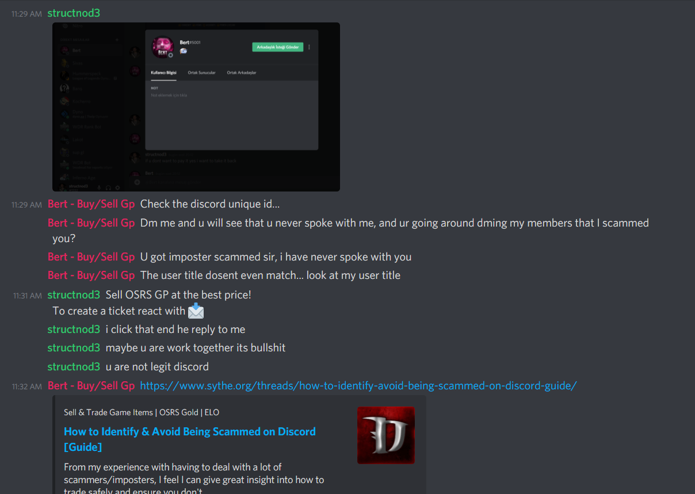Image resolution: width=695 pixels, height=494 pixels.
Task: Click structnod3 username beside "maybe u are work together"
Action: click(74, 348)
